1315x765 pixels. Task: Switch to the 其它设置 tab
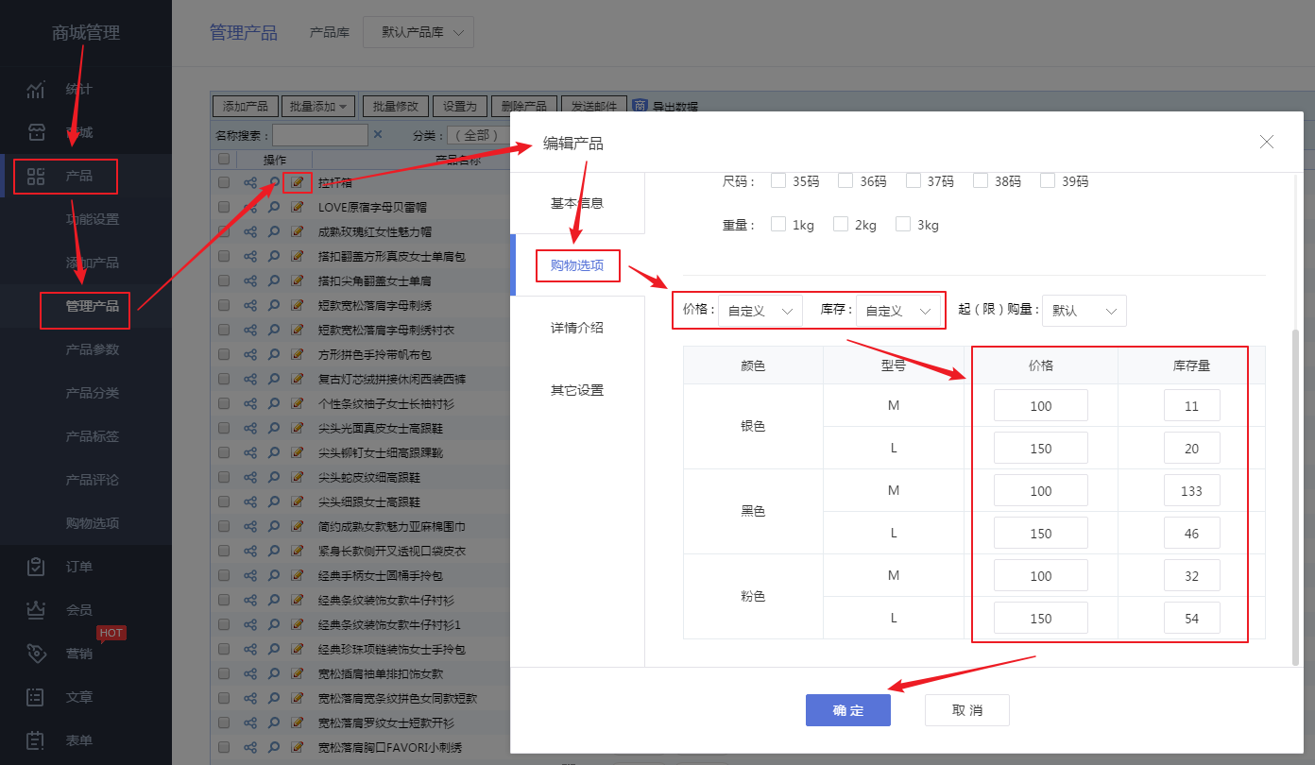point(577,390)
